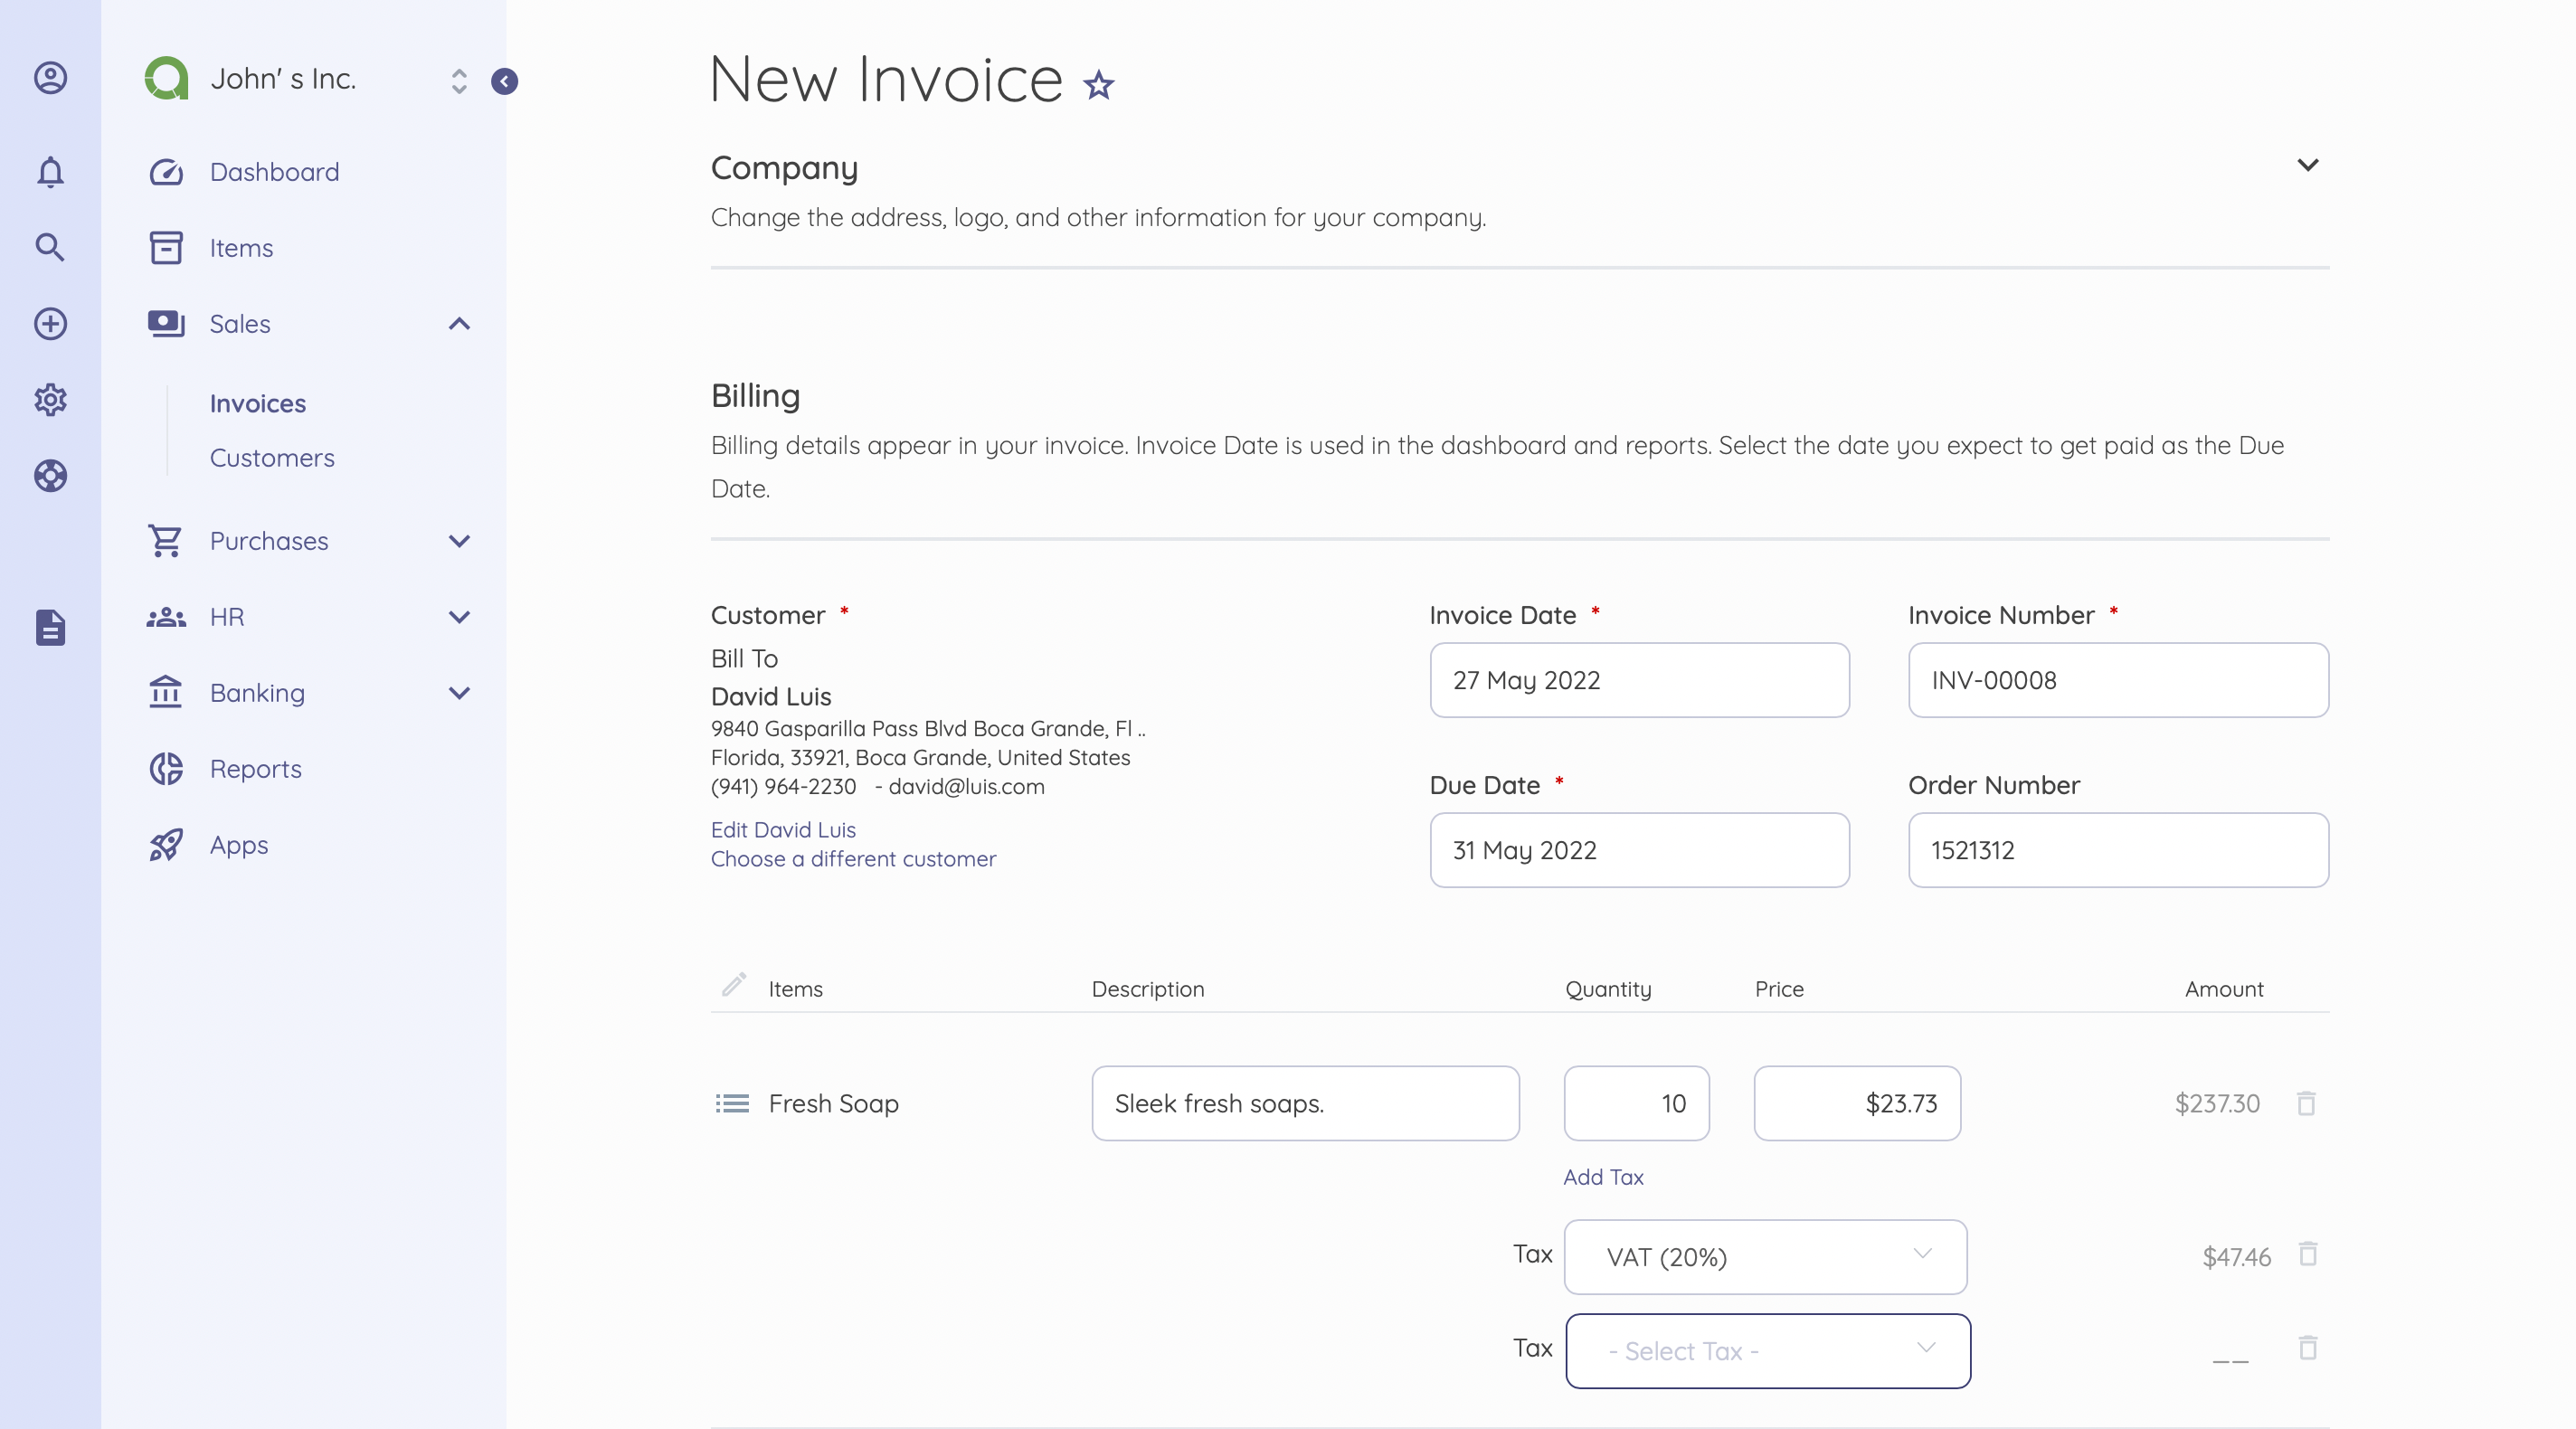Click the Fresh Soap item name
2576x1429 pixels.
(833, 1103)
